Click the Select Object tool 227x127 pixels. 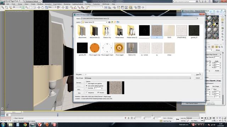(23, 7)
